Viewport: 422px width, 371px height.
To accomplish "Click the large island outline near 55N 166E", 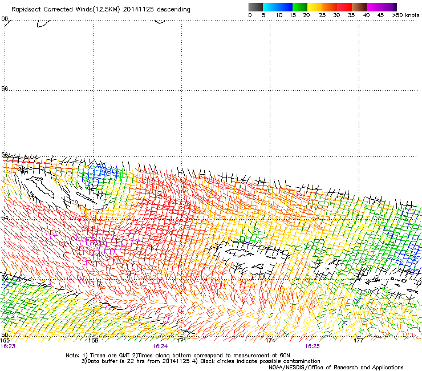I will pyautogui.click(x=40, y=188).
